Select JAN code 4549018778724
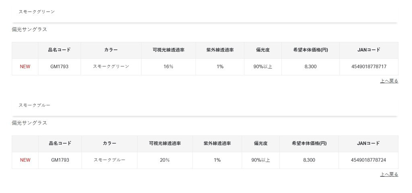The width and height of the screenshot is (412, 193). (x=368, y=160)
